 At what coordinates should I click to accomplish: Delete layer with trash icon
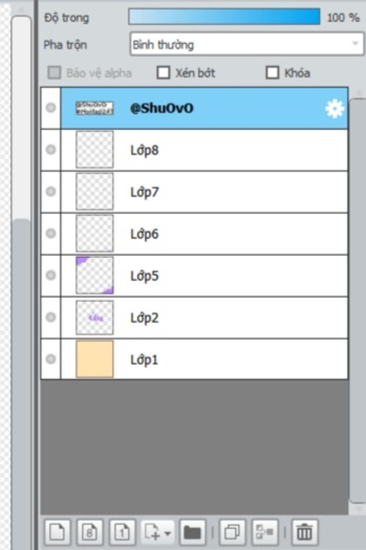tap(305, 532)
